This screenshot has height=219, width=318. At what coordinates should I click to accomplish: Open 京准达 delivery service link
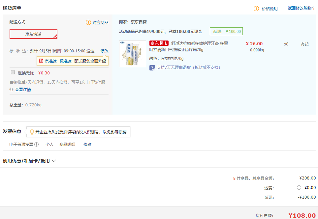(51, 61)
